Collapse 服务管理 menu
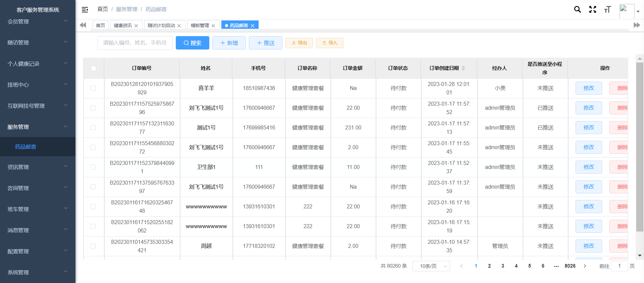Screen dimensions: 644x283 pos(38,127)
